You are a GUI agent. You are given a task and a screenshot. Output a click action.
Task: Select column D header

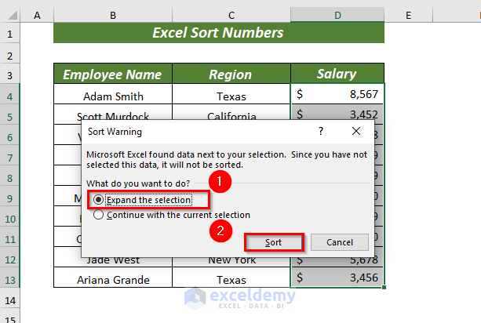click(337, 15)
